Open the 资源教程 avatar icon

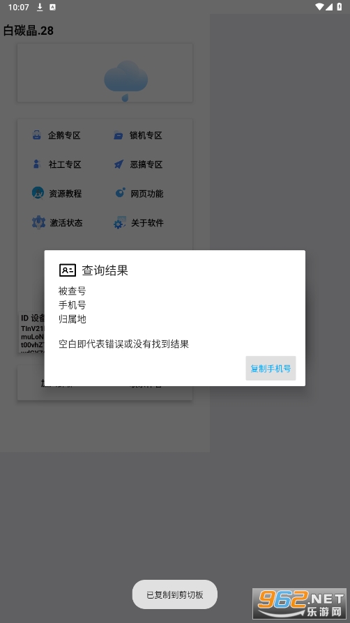(38, 193)
